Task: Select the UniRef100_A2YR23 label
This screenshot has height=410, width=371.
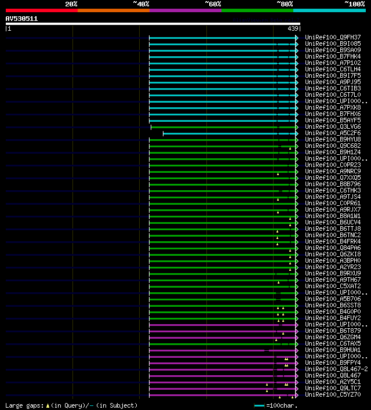Action: (x=333, y=267)
